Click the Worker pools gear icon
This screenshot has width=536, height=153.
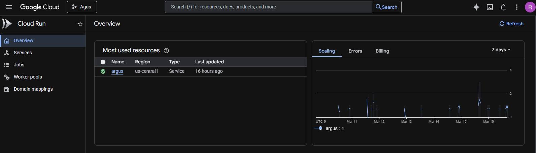pyautogui.click(x=7, y=77)
